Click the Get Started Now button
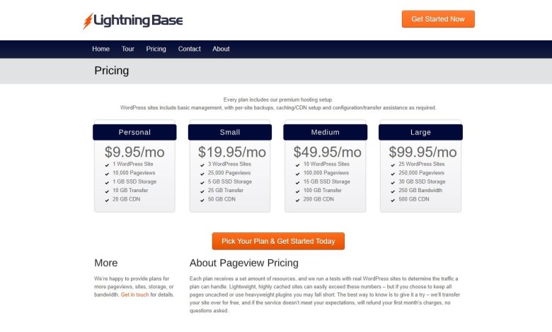The image size is (552, 332). tap(438, 19)
